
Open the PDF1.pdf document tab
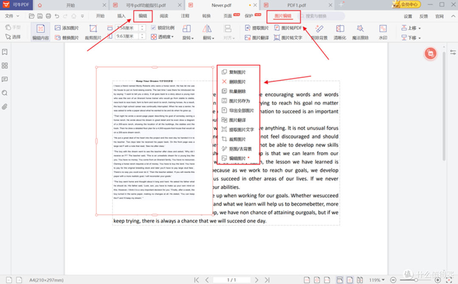(x=297, y=5)
